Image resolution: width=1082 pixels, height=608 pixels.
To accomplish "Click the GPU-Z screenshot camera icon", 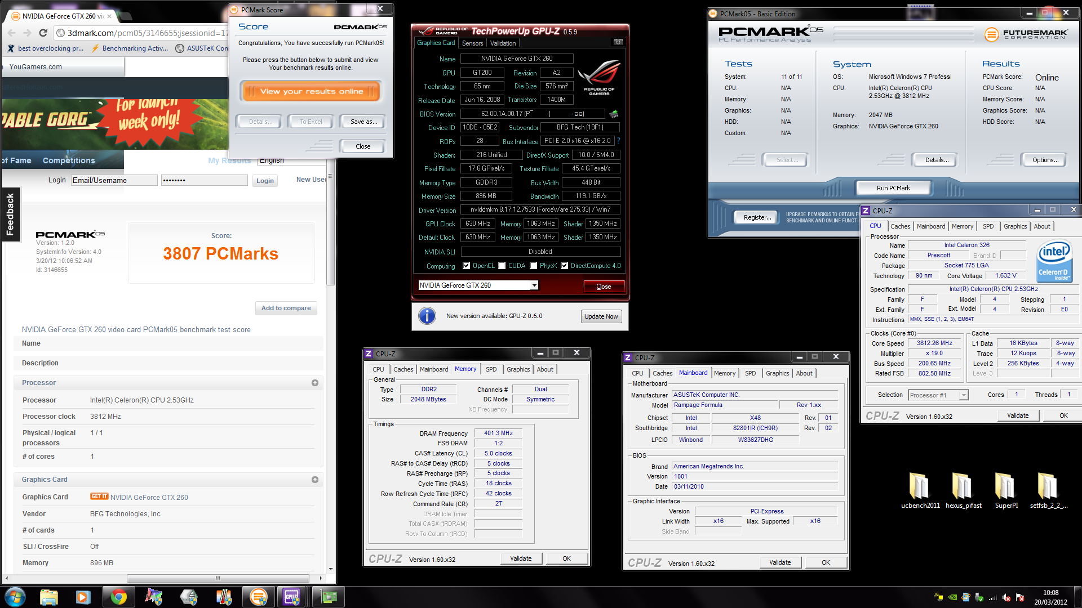I will coord(618,43).
